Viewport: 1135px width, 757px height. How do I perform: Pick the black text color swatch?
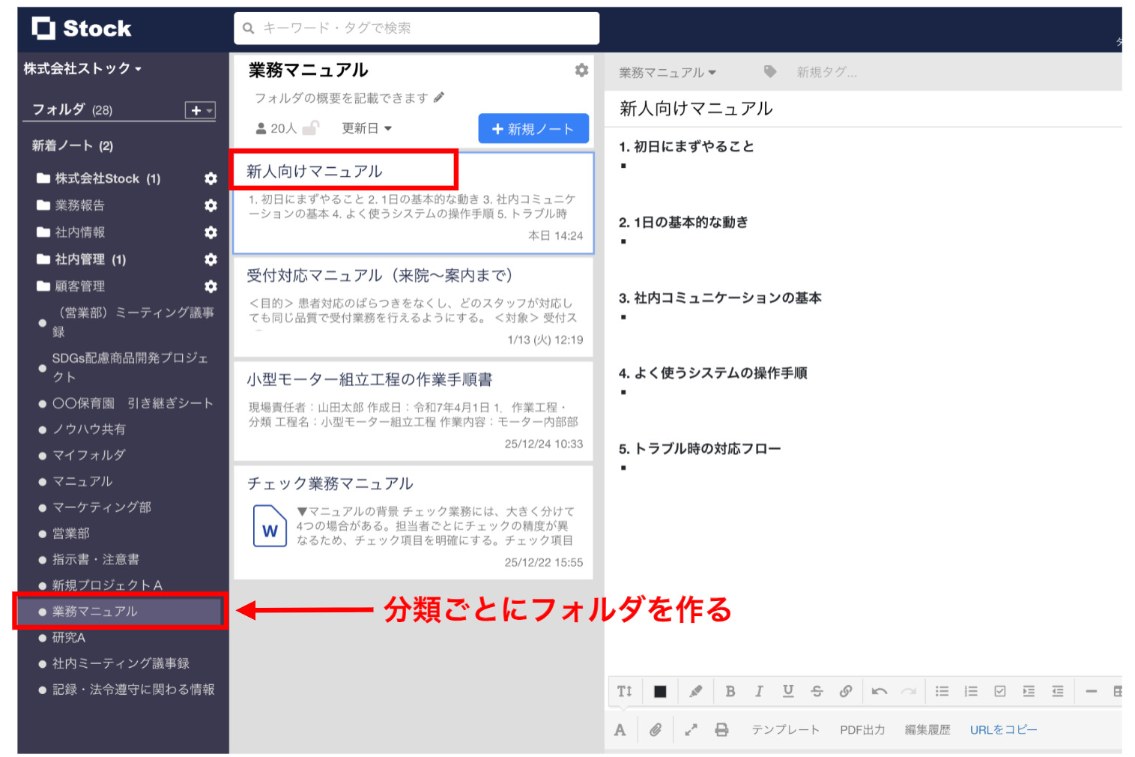pyautogui.click(x=659, y=691)
